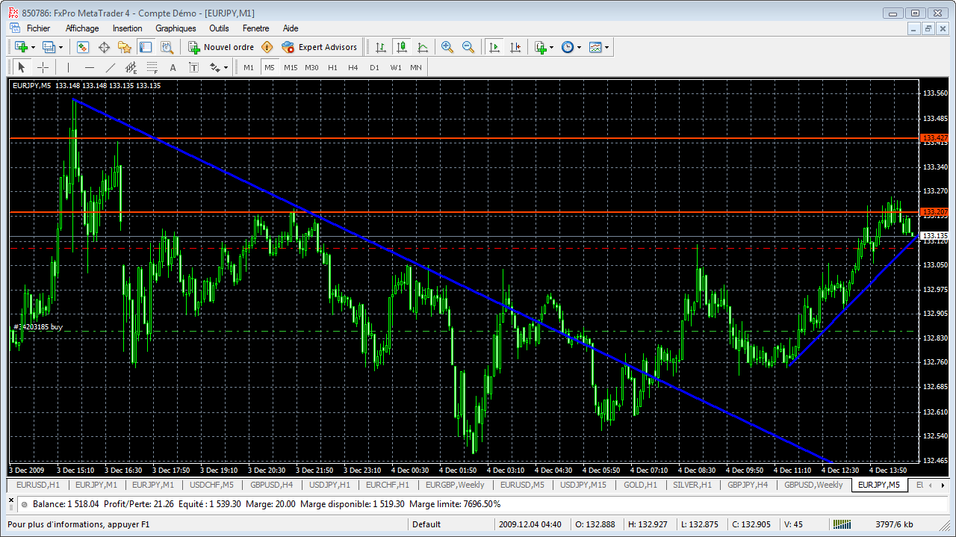Expand the Periods dropdown arrow
Image resolution: width=956 pixels, height=537 pixels.
point(579,47)
